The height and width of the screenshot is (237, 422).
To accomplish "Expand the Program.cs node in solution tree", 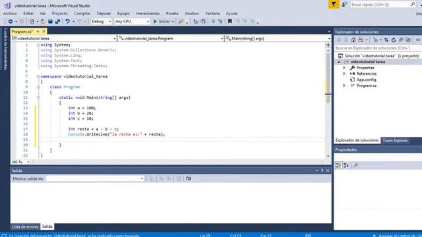I will [x=344, y=86].
